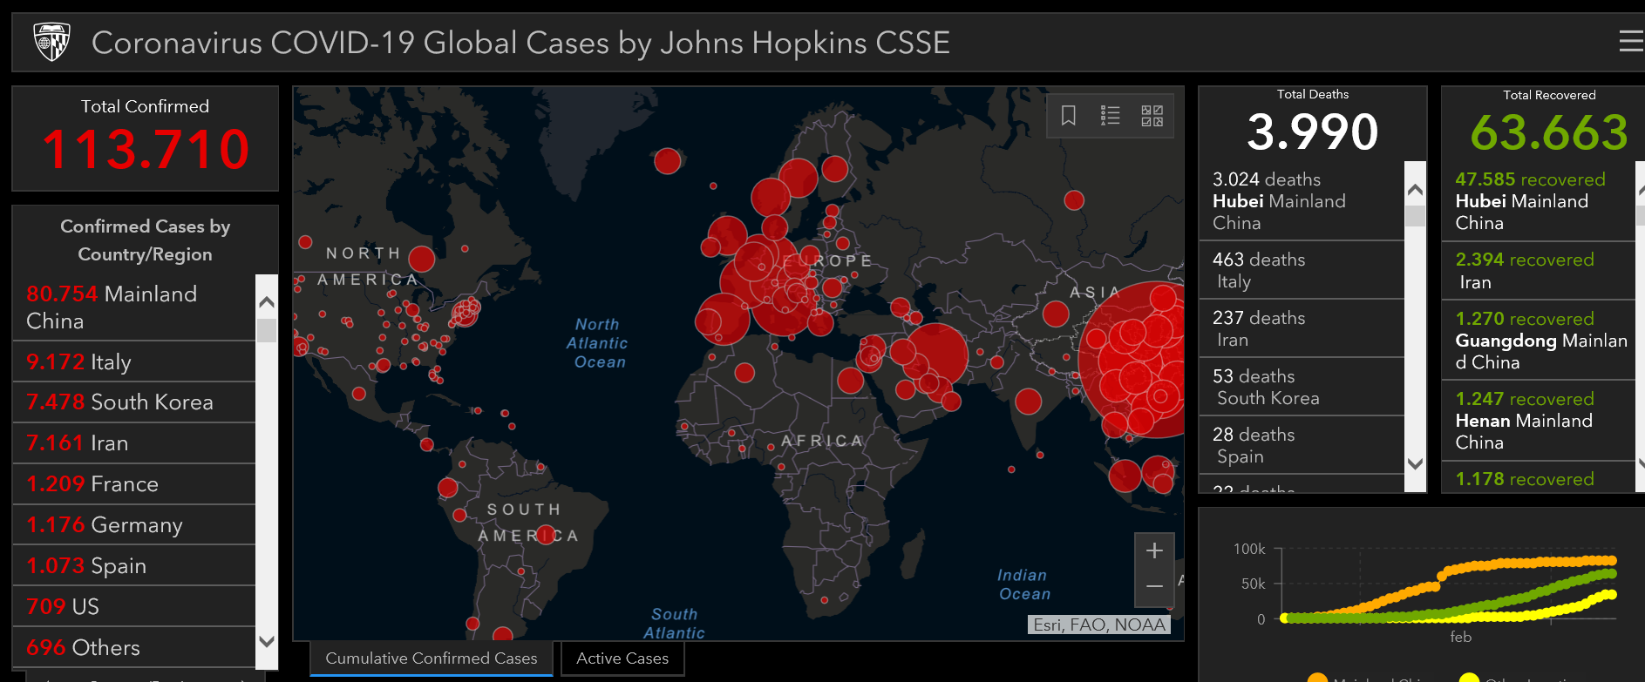This screenshot has width=1645, height=682.
Task: Select 7.478 South Korea row
Action: click(134, 402)
